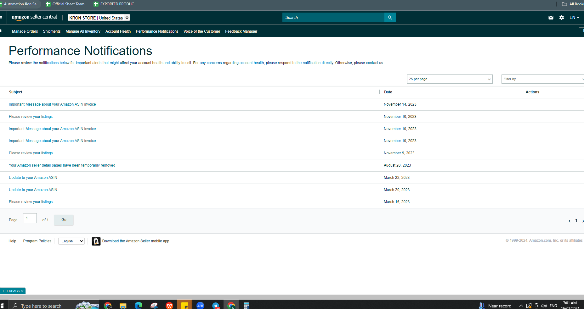Open the mail messages icon
The image size is (584, 309).
click(551, 18)
